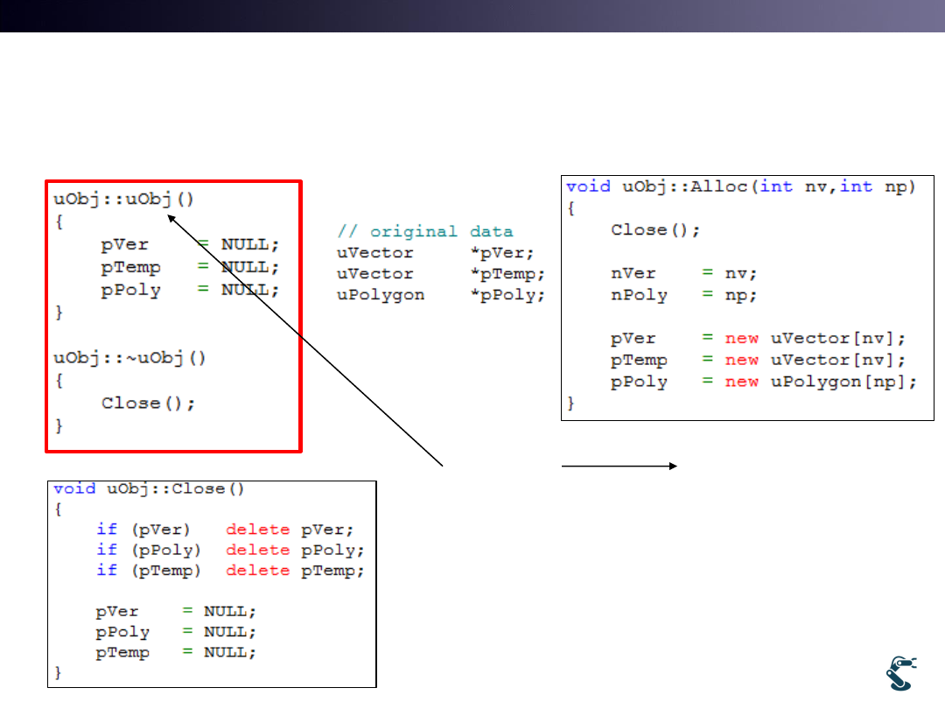Image resolution: width=945 pixels, height=709 pixels.
Task: Select the 'if (pTemp) delete pTemp' line
Action: coord(229,571)
